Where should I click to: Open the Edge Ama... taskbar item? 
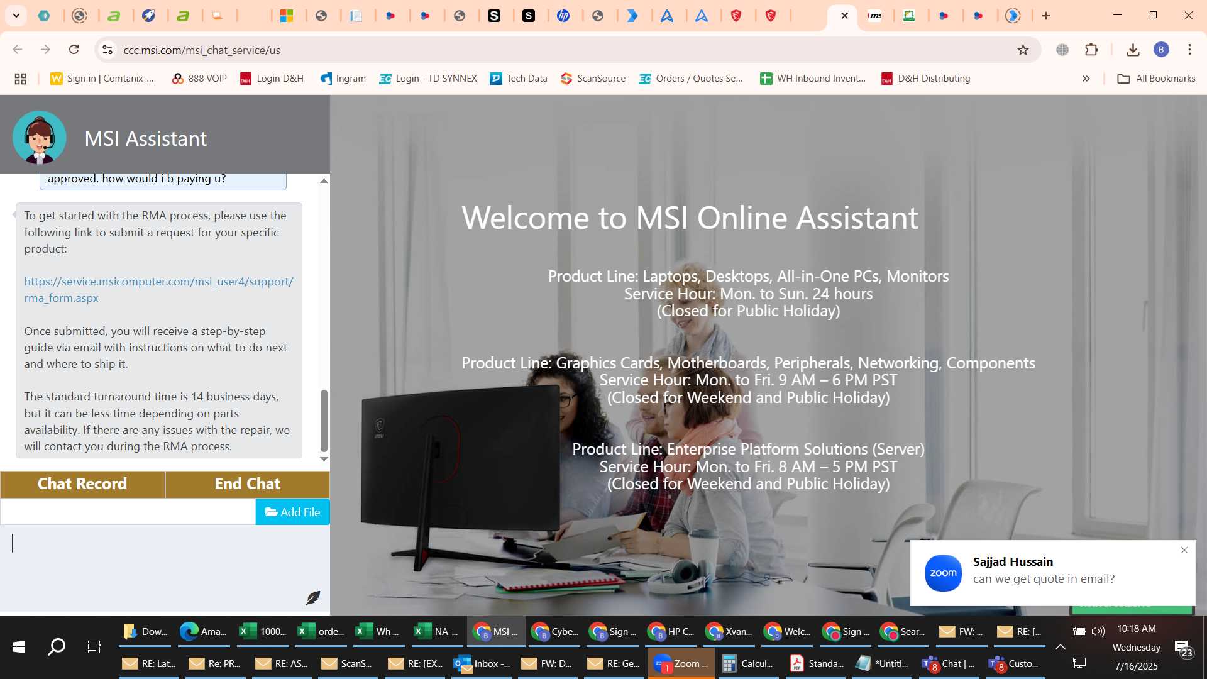click(x=202, y=632)
